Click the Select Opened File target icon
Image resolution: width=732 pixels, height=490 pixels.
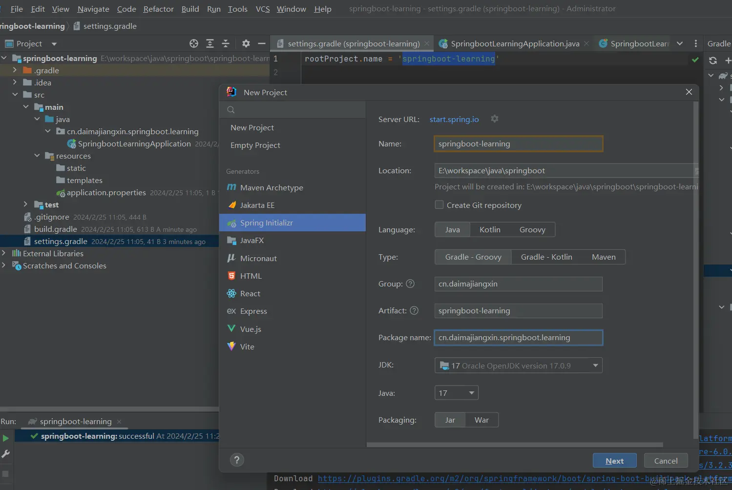click(x=194, y=43)
